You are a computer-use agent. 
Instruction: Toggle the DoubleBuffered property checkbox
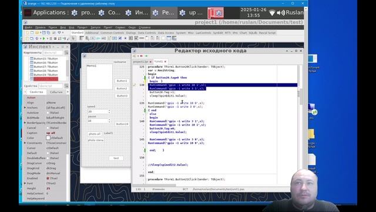click(x=48, y=158)
